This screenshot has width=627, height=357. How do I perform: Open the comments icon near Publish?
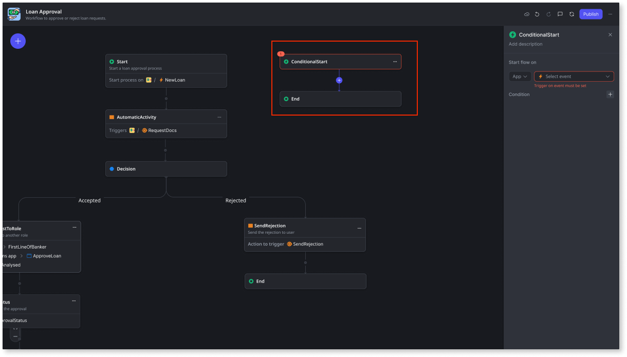pyautogui.click(x=560, y=14)
